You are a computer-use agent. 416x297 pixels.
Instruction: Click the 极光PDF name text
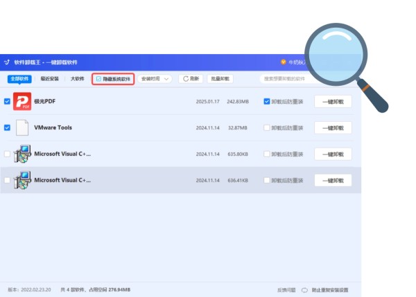(x=45, y=101)
